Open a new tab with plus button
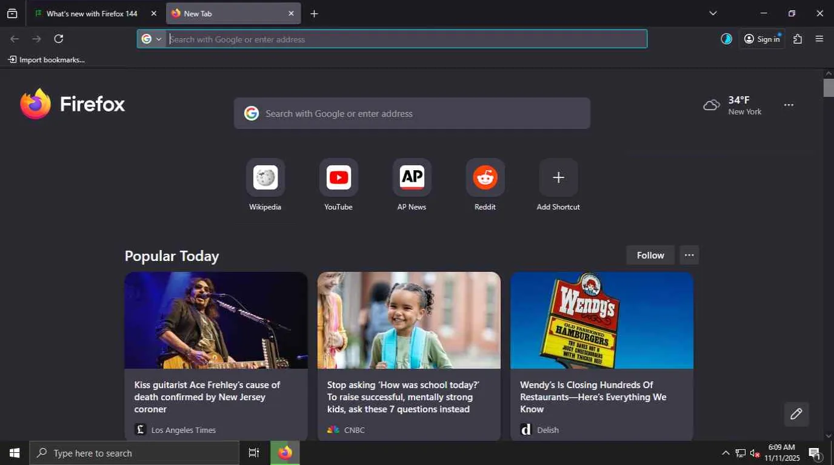834x465 pixels. click(314, 13)
